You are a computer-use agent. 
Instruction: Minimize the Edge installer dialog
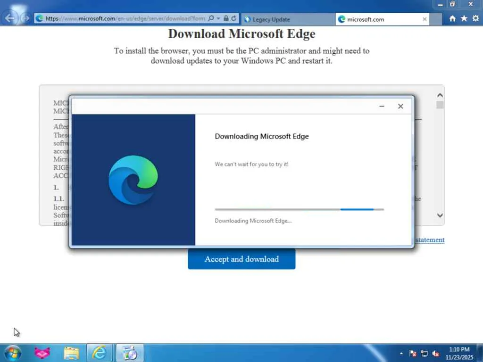tap(382, 106)
